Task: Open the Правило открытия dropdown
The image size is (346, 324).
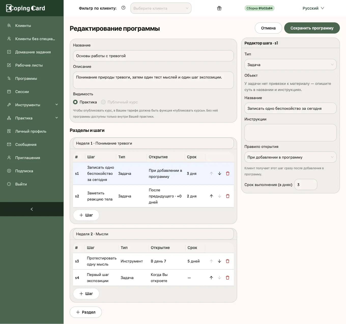Action: (x=290, y=157)
